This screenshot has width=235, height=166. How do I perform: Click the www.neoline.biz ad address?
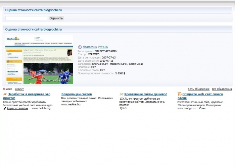coord(71,105)
